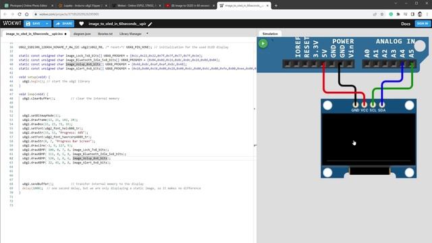This screenshot has width=432, height=243.
Task: Open the dropdown arrow next to SAVE
Action: [x=47, y=24]
